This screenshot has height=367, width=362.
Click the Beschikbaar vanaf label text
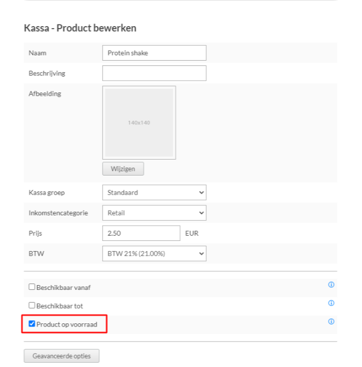click(63, 287)
